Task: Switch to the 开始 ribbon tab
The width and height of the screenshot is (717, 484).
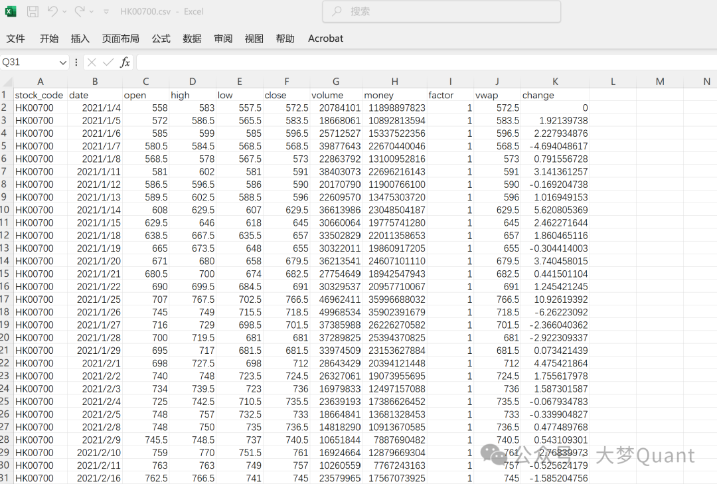Action: (49, 39)
